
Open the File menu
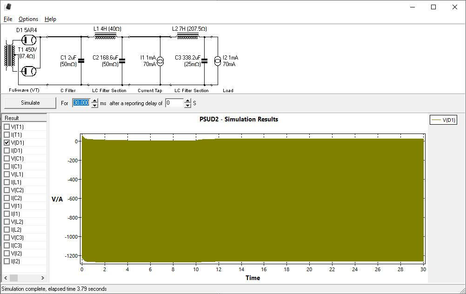(8, 19)
